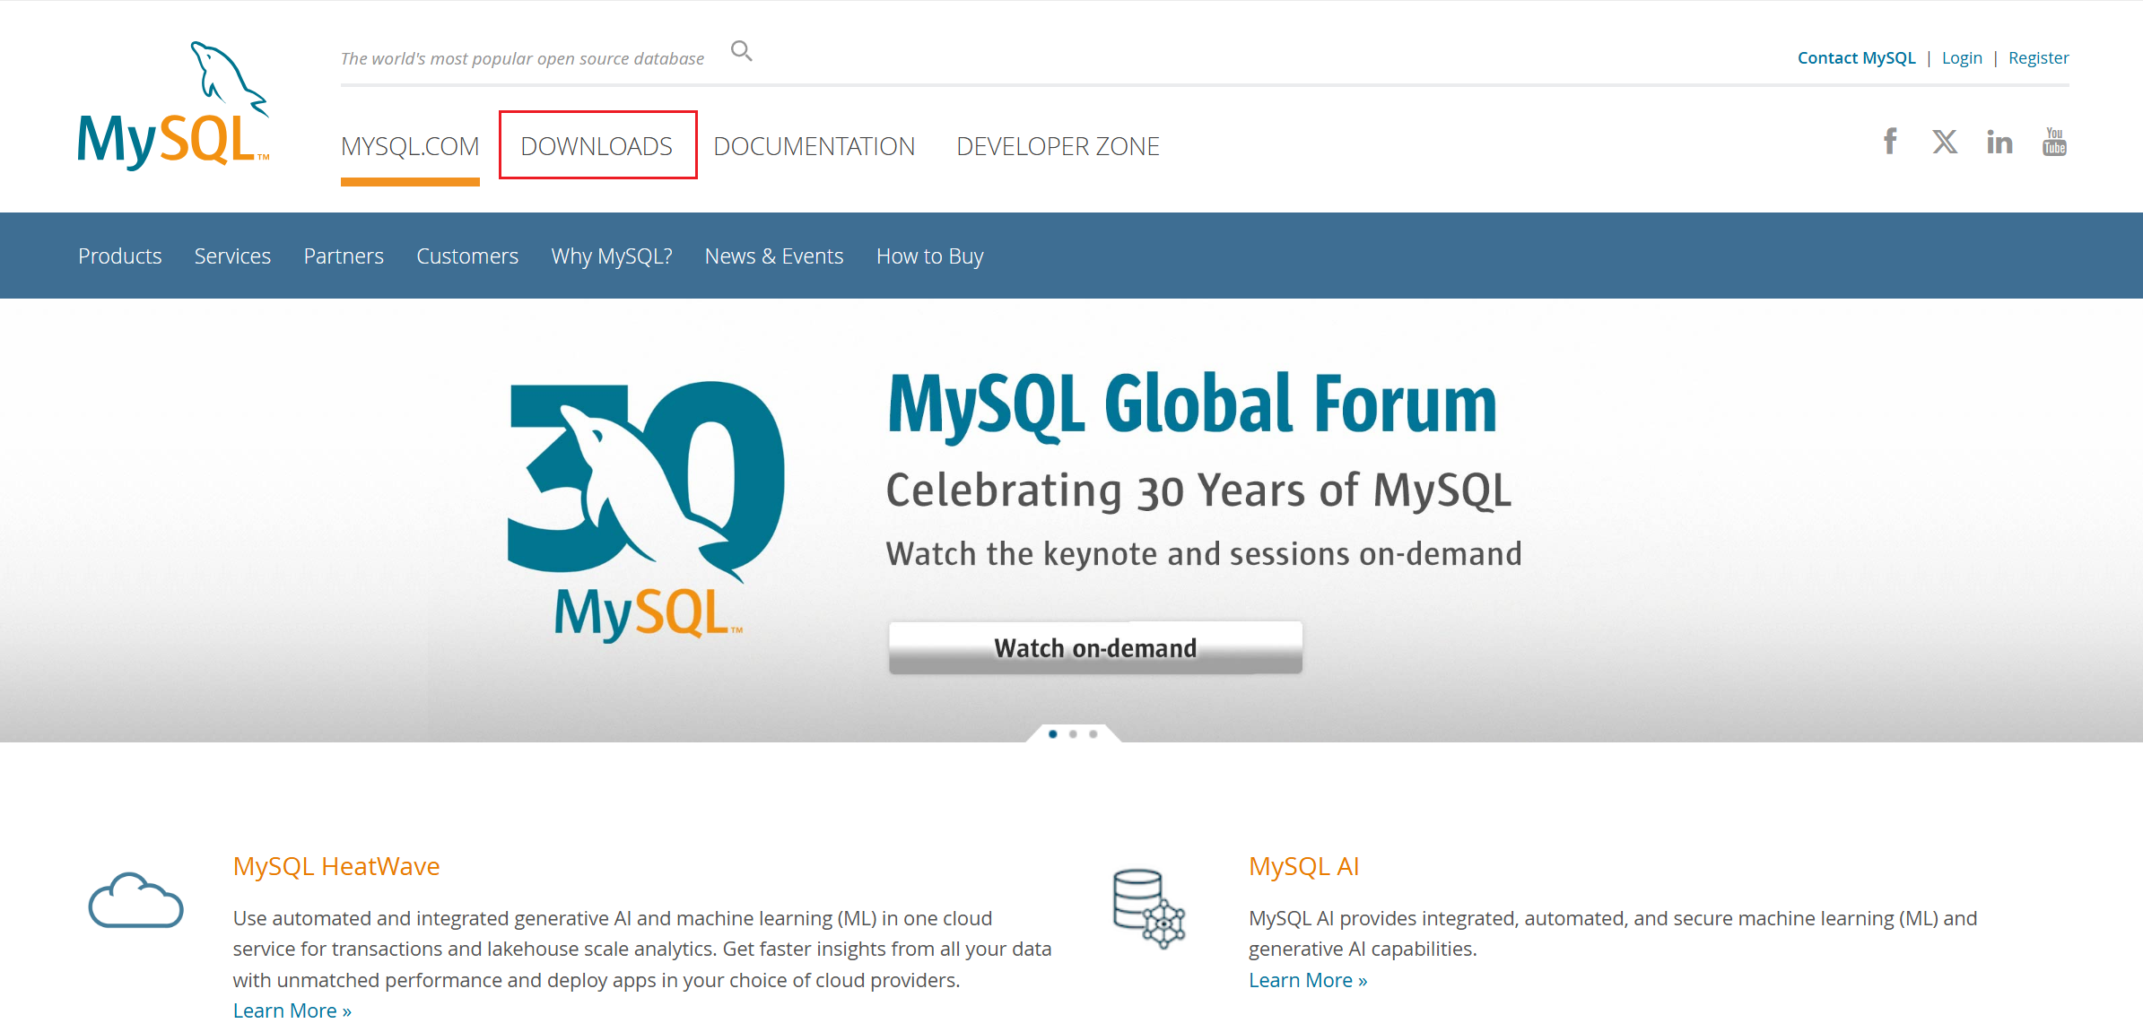Open the MySQL HeatWave heading link
Image resolution: width=2143 pixels, height=1032 pixels.
pos(336,866)
